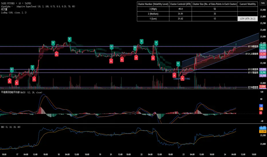
Task: Select the green current price label 23,371
Action: pos(263,45)
